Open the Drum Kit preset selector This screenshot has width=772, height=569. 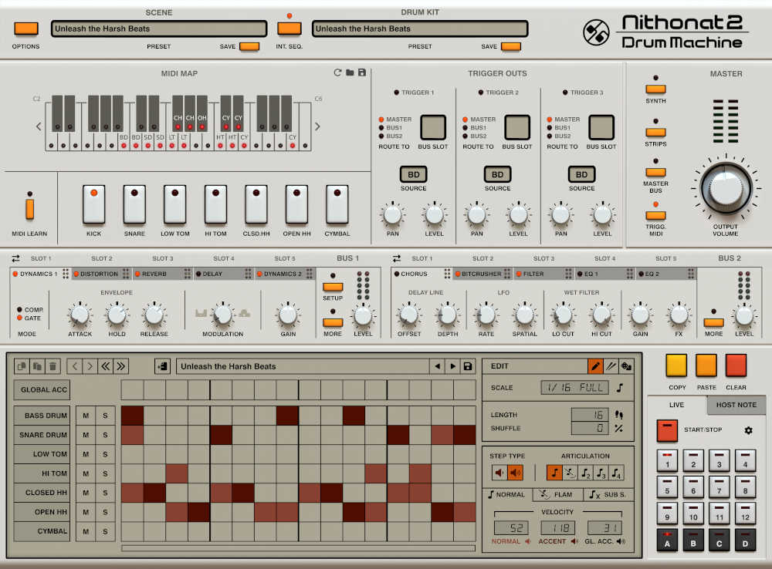pyautogui.click(x=419, y=29)
